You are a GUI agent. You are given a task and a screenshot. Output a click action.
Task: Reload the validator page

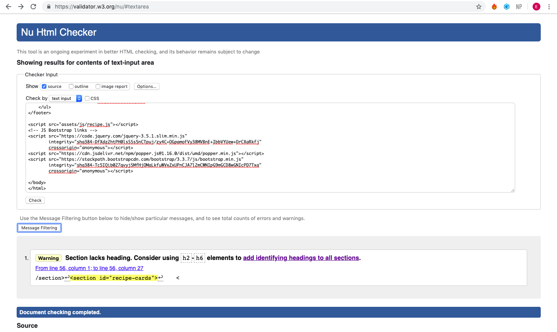click(x=33, y=7)
